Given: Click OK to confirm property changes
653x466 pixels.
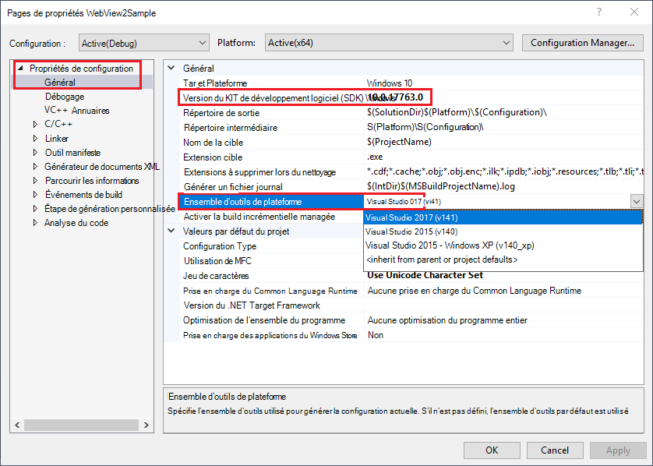Looking at the screenshot, I should pos(492,450).
